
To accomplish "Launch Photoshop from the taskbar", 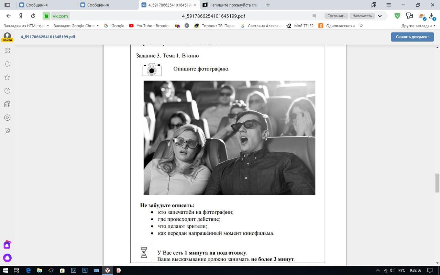I will click(x=85, y=270).
